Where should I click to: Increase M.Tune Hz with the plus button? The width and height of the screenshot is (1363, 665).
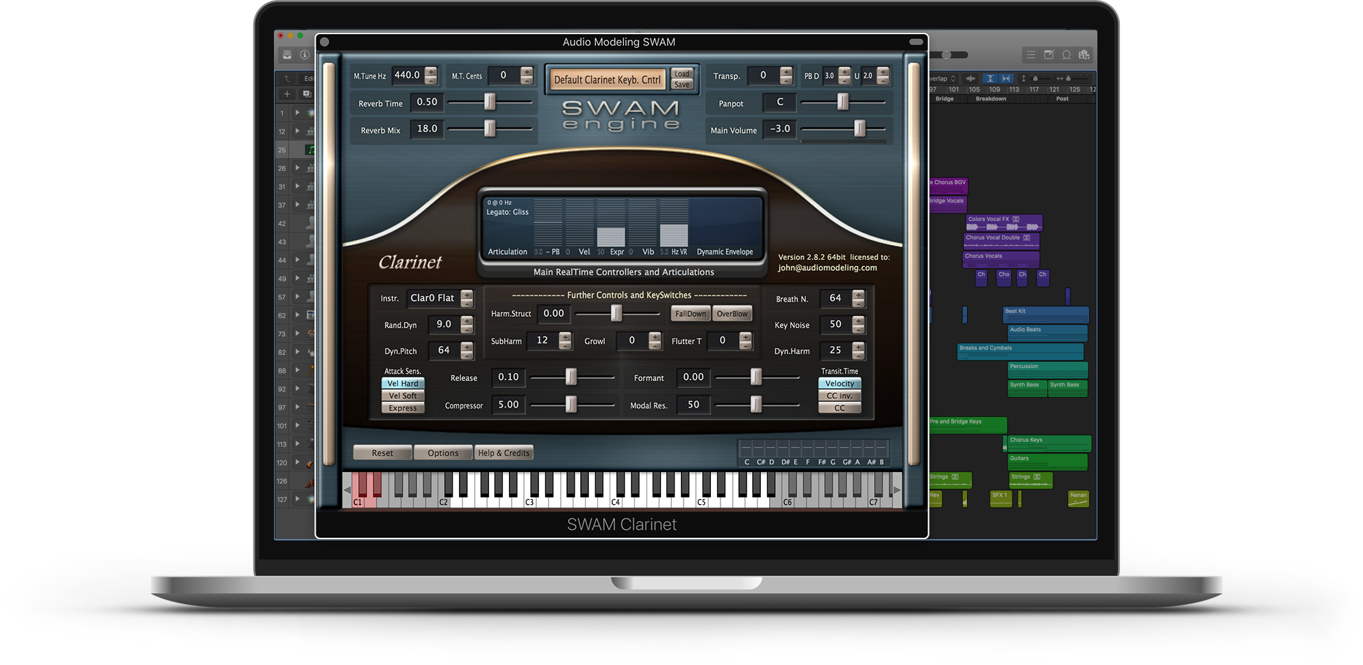[431, 71]
